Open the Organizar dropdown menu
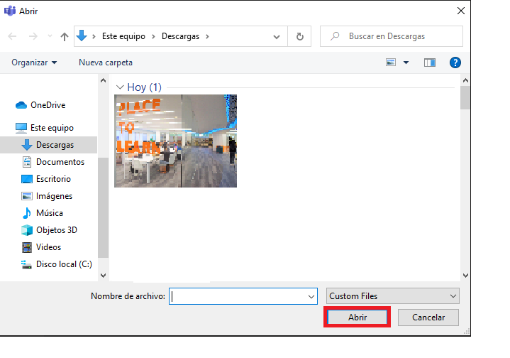 34,63
